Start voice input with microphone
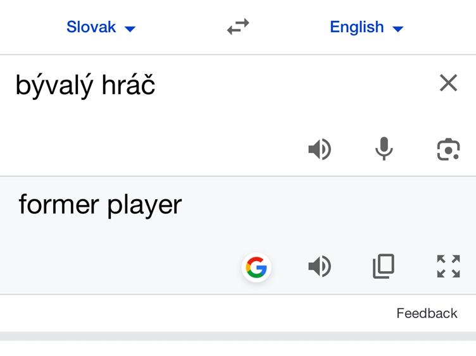The image size is (476, 356). click(384, 149)
